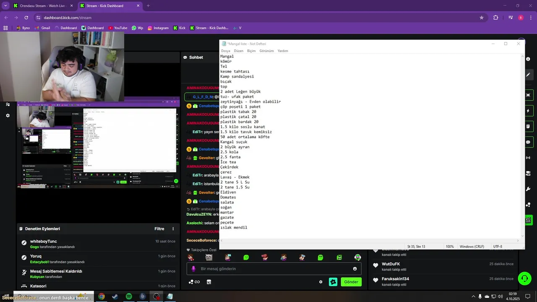Screen dimensions: 537x302
Task: Click the 'ıslak mendil' line in Notepad
Action: (234, 227)
